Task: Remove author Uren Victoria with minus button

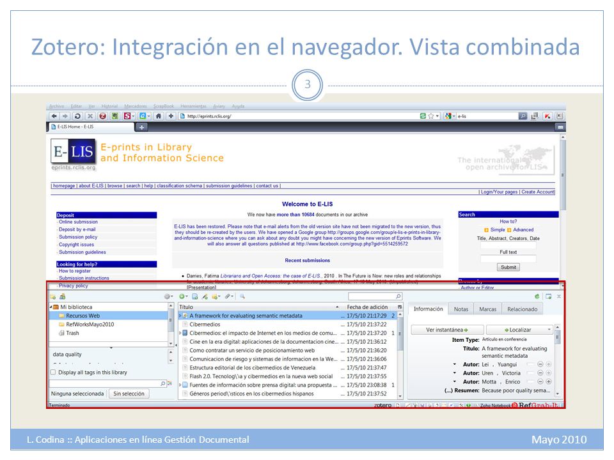Action: 540,372
